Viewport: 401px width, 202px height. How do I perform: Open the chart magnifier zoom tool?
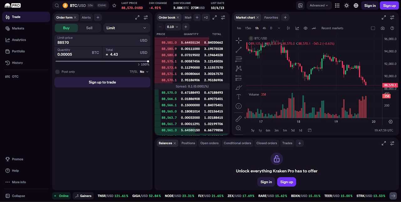[238, 128]
